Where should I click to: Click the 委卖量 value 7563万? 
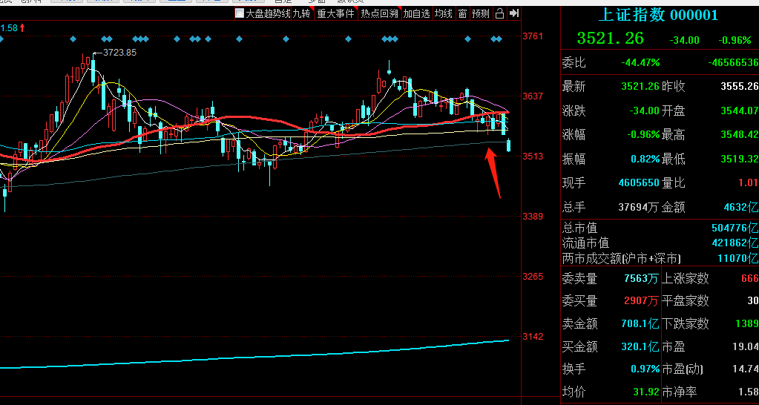[641, 278]
